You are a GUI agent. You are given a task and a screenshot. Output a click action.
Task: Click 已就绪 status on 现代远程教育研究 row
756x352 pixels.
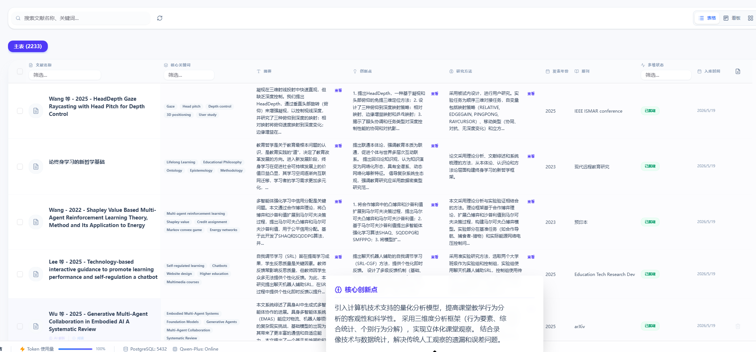(650, 166)
